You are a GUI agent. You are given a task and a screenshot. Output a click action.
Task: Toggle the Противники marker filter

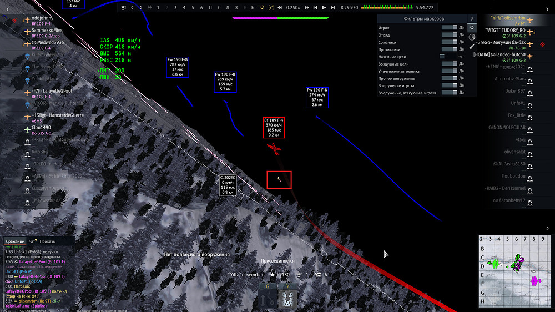click(450, 49)
